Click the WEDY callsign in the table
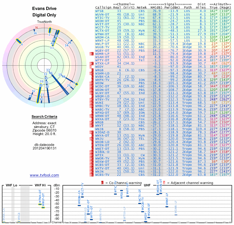The image size is (234, 225). (x=99, y=67)
